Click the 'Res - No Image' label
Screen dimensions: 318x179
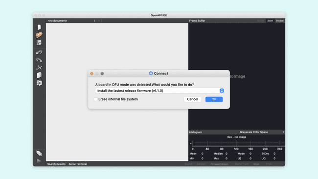click(x=237, y=137)
